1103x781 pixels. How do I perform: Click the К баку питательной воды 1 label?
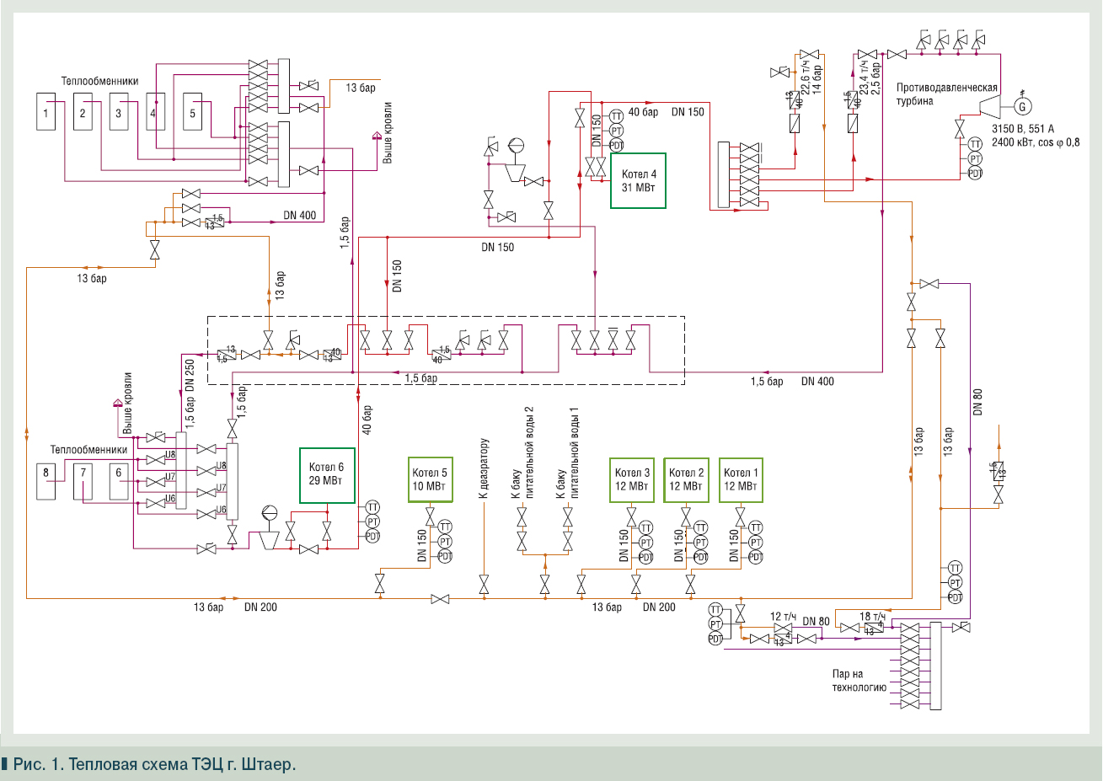(x=567, y=452)
